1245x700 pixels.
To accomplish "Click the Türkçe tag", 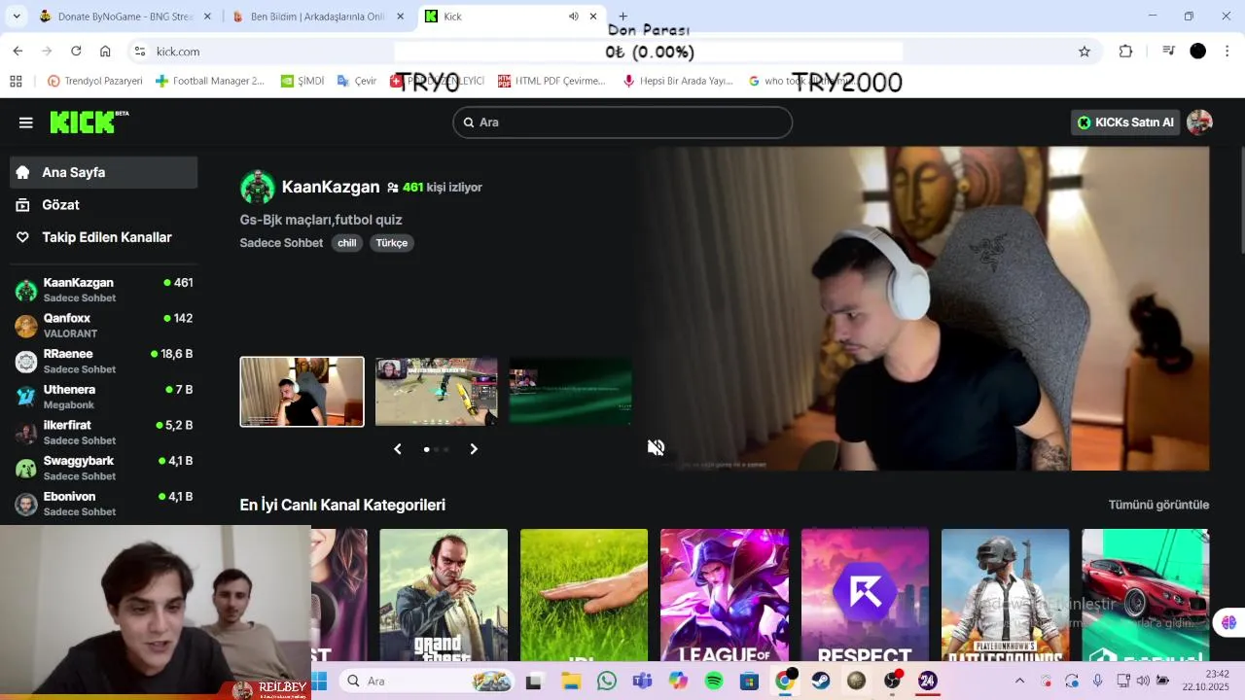I will 392,243.
